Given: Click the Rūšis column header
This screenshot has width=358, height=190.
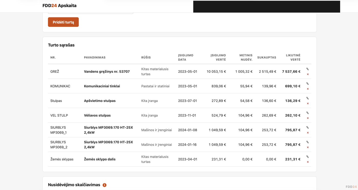Looking at the screenshot, I should [146, 57].
